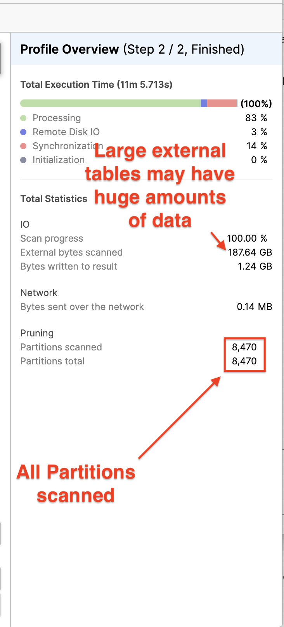Image resolution: width=284 pixels, height=627 pixels.
Task: Click the red segment of execution bar
Action: (222, 103)
